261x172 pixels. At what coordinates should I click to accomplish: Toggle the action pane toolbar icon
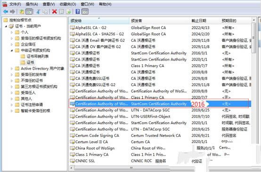pyautogui.click(x=85, y=12)
